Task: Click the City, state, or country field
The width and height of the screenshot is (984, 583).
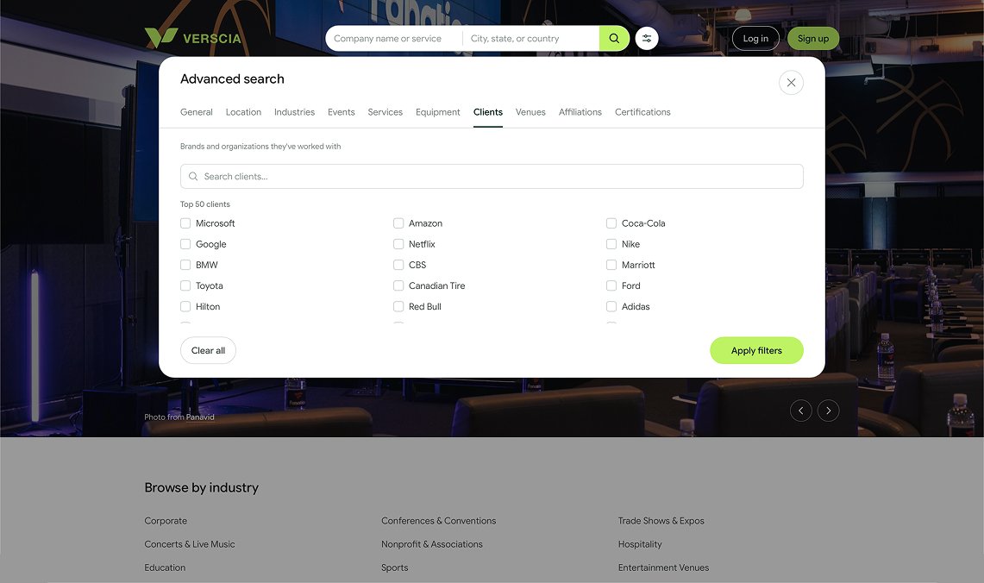Action: 531,38
